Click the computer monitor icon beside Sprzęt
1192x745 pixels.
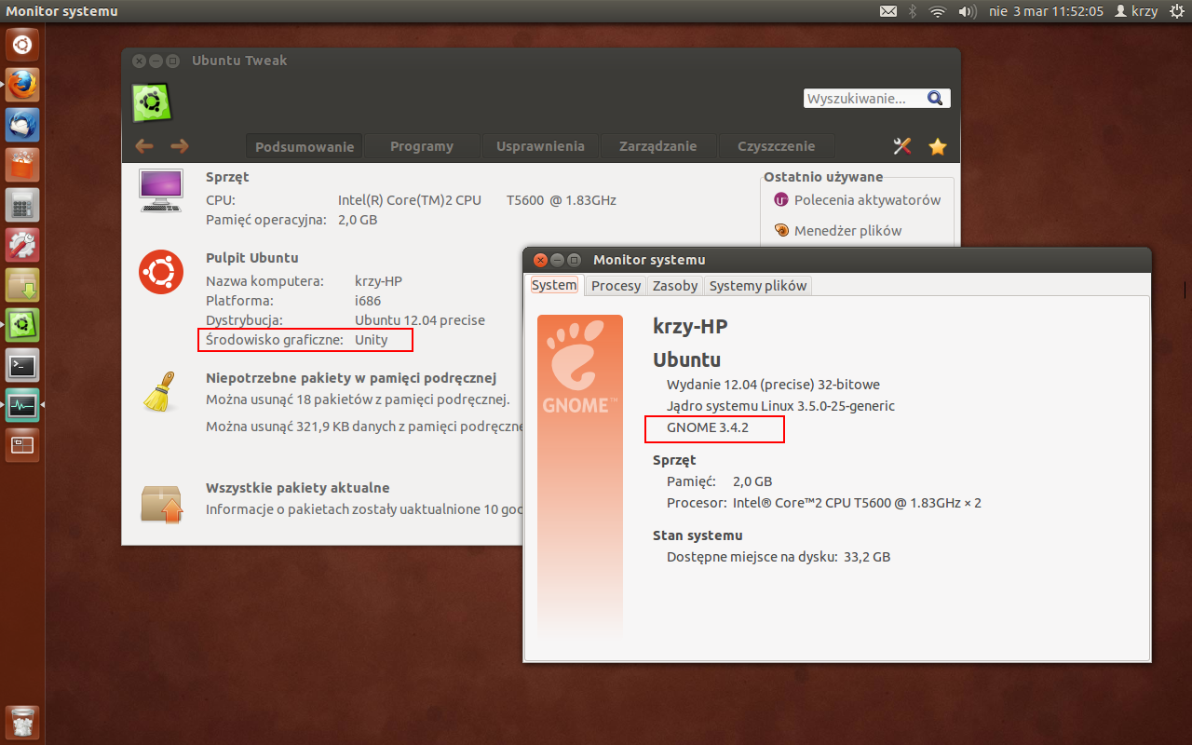pyautogui.click(x=160, y=190)
